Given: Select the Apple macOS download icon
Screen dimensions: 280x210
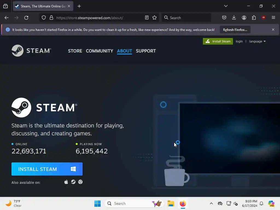Looking at the screenshot, I should pos(66,182).
